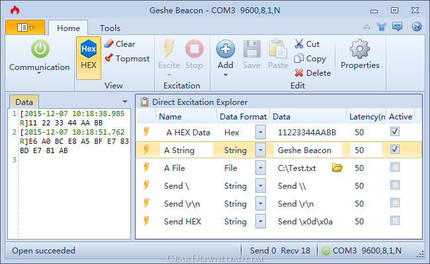Open Data Format dropdown for Send HEX row
Image resolution: width=430 pixels, height=264 pixels.
tap(261, 221)
